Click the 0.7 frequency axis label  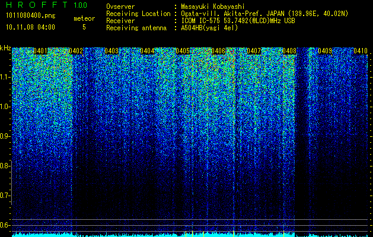pos(4,196)
